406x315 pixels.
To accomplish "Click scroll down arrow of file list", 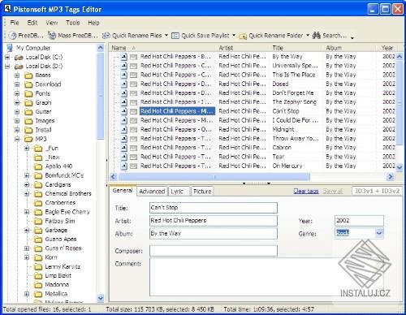I will coord(400,167).
